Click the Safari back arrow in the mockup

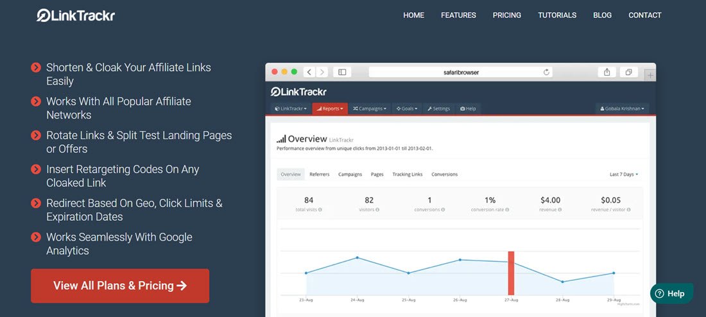pyautogui.click(x=309, y=72)
